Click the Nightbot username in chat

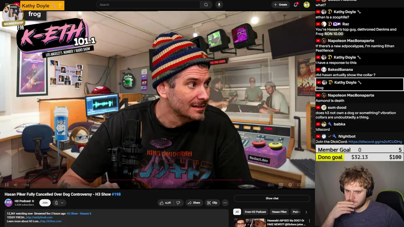click(x=347, y=136)
